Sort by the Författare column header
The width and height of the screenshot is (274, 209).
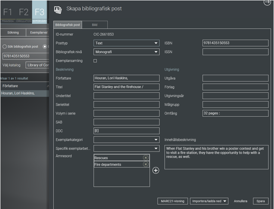click(24, 86)
